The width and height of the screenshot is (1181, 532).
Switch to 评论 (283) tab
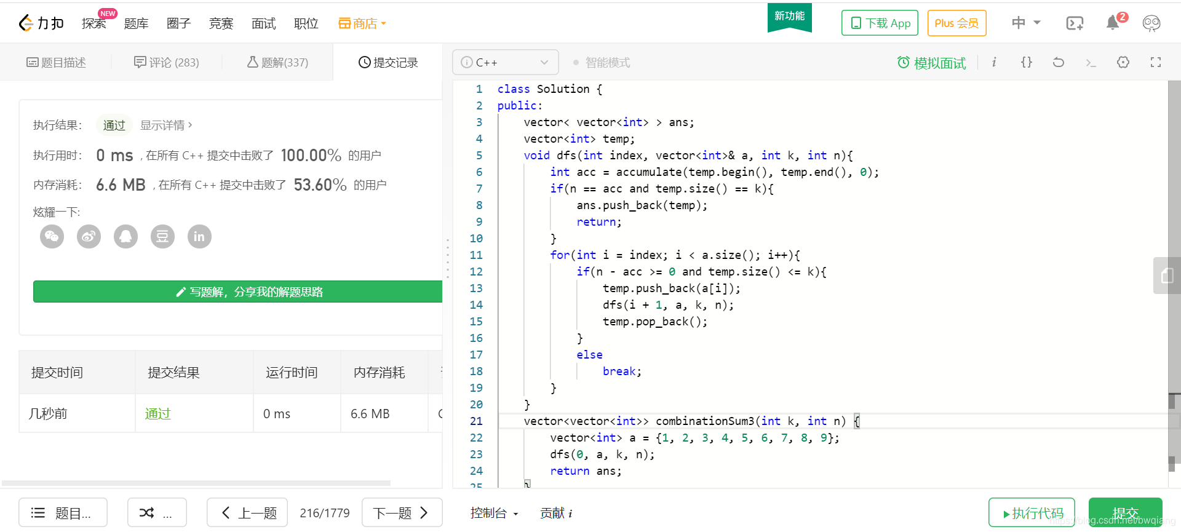tap(167, 62)
